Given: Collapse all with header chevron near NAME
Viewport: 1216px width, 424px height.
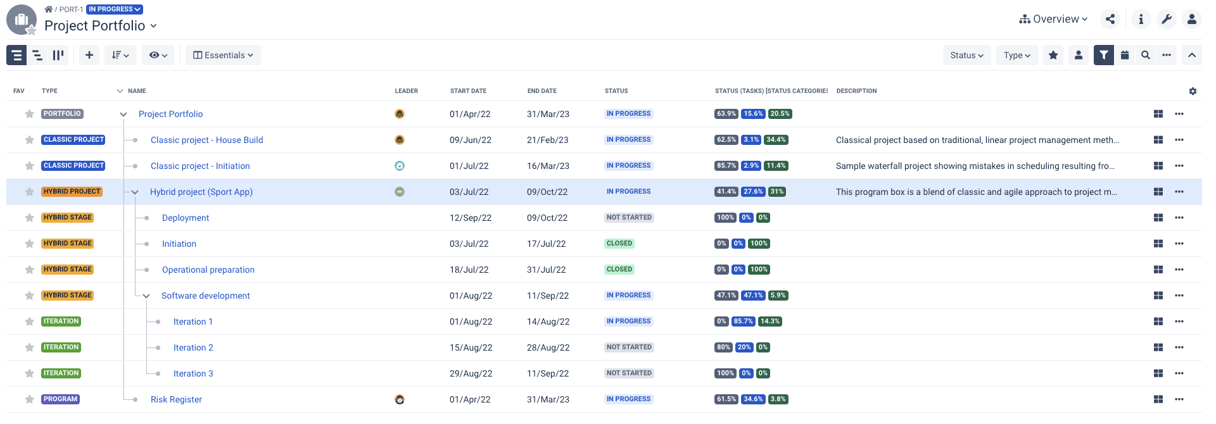Looking at the screenshot, I should click(120, 91).
